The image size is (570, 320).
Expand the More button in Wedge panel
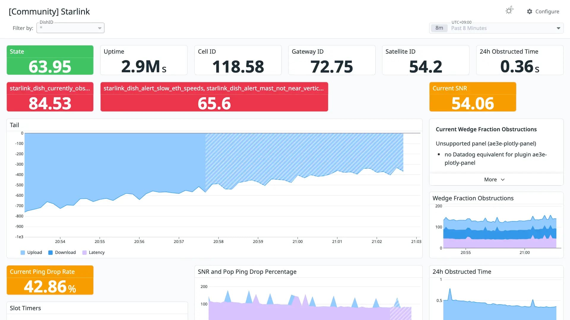click(x=494, y=180)
